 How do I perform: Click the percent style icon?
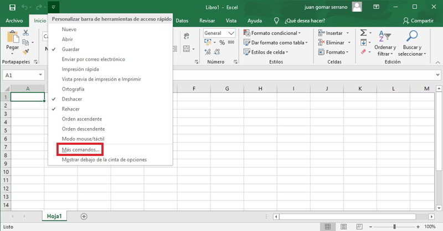click(221, 43)
